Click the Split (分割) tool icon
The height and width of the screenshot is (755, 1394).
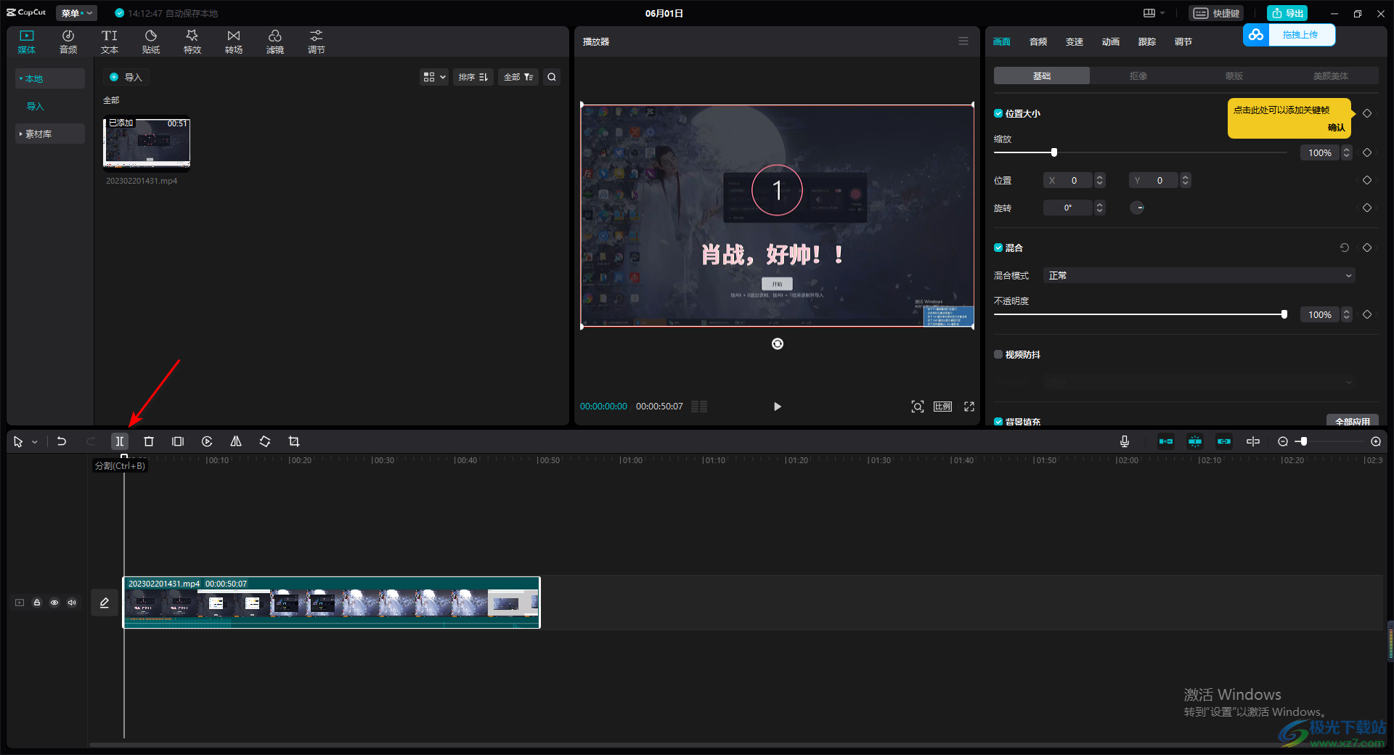pos(120,441)
